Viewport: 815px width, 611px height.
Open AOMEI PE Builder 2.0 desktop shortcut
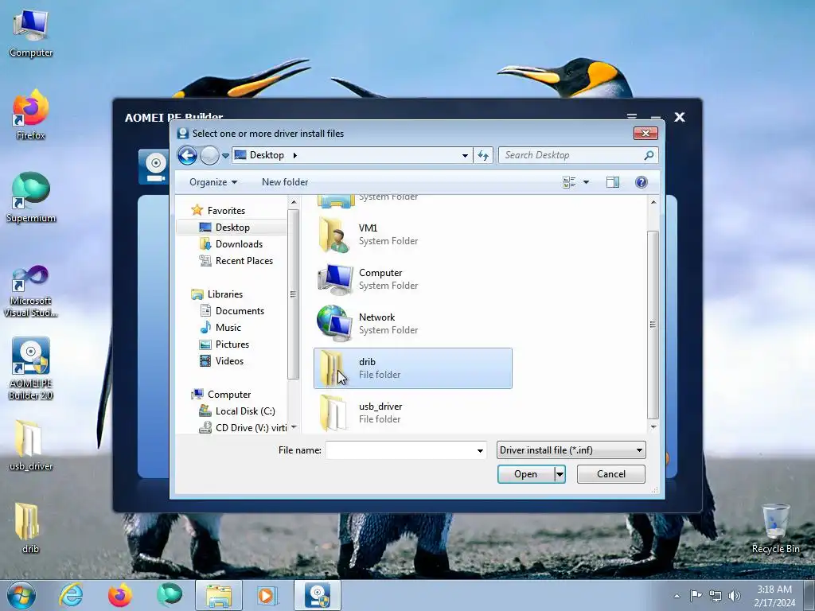point(31,369)
